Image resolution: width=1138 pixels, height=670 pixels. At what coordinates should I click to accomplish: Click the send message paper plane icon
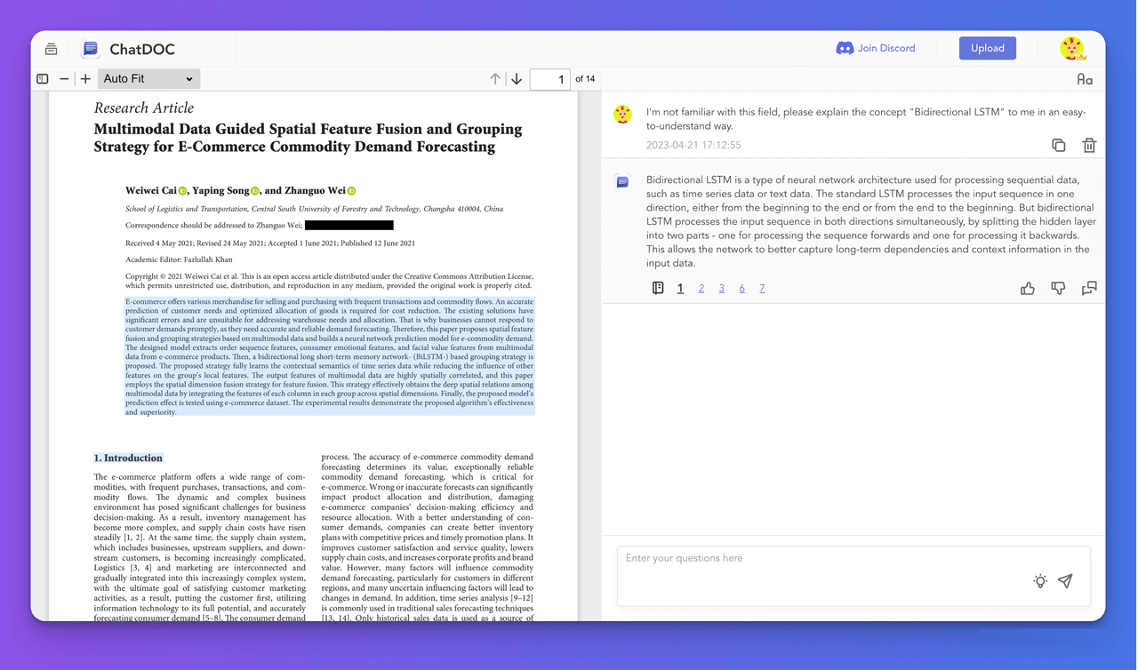(1065, 581)
